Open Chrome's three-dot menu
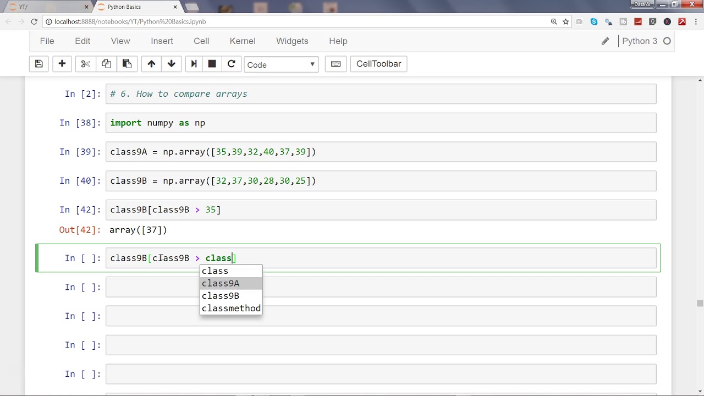The width and height of the screenshot is (704, 396). click(x=696, y=21)
